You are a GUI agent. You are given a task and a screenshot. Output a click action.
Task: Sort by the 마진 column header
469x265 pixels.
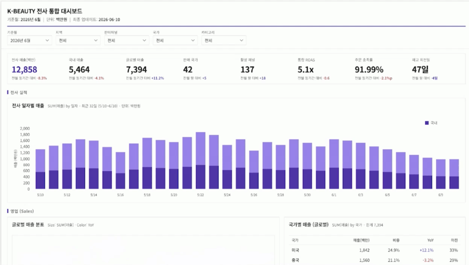coord(454,240)
